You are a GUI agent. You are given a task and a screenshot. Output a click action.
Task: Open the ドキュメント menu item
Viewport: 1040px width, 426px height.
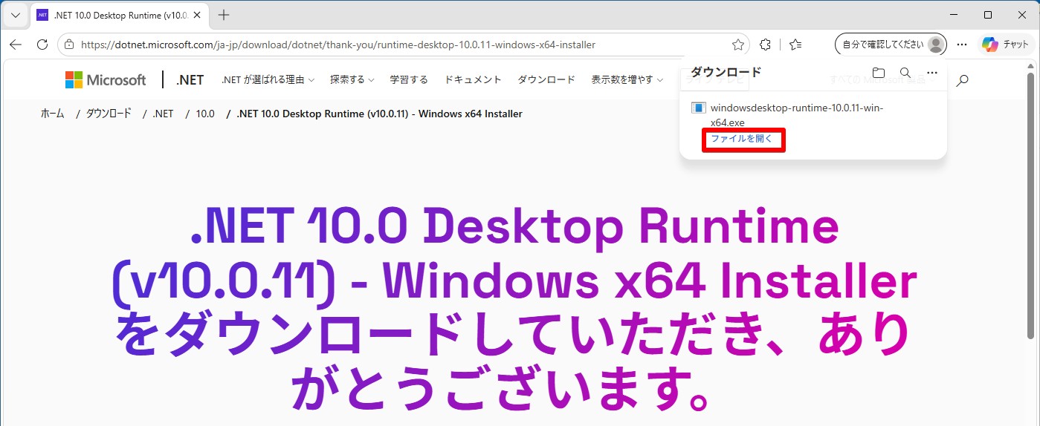(473, 79)
